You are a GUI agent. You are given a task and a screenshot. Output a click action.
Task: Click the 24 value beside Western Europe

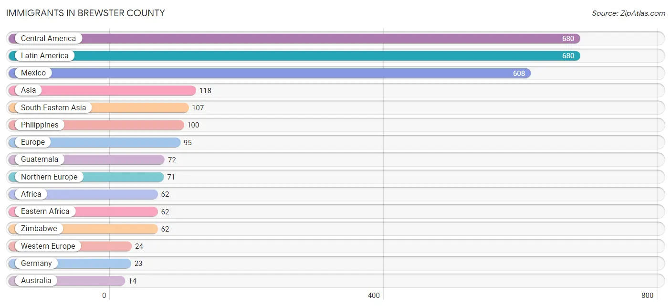(139, 246)
